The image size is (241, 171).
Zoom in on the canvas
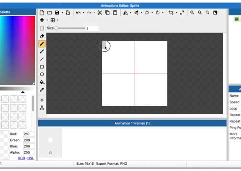click(x=192, y=13)
